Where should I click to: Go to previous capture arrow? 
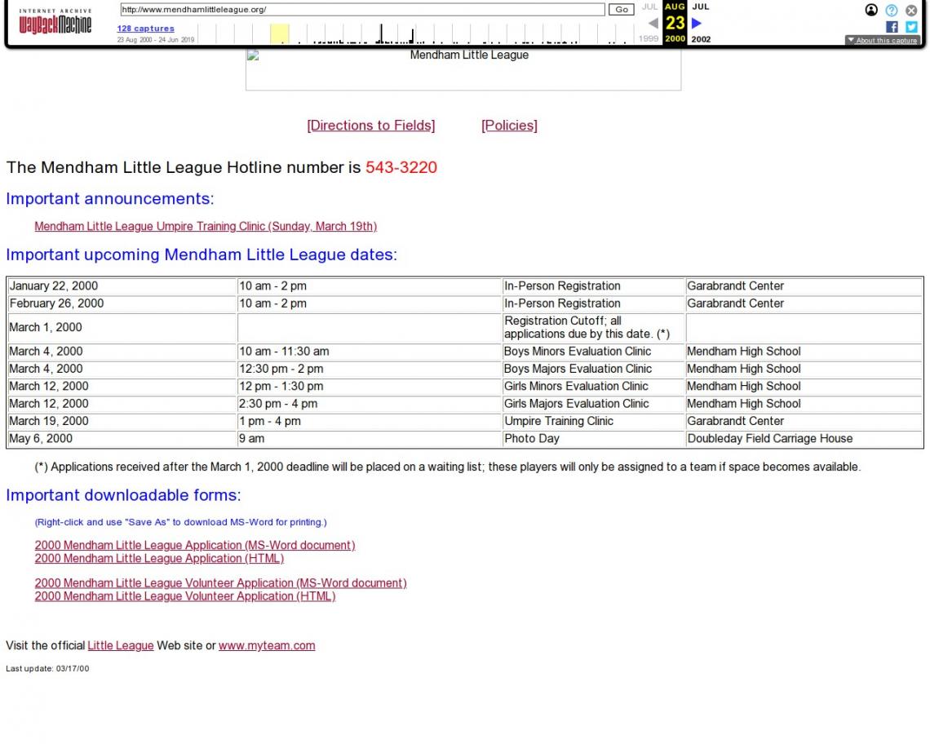click(x=653, y=23)
